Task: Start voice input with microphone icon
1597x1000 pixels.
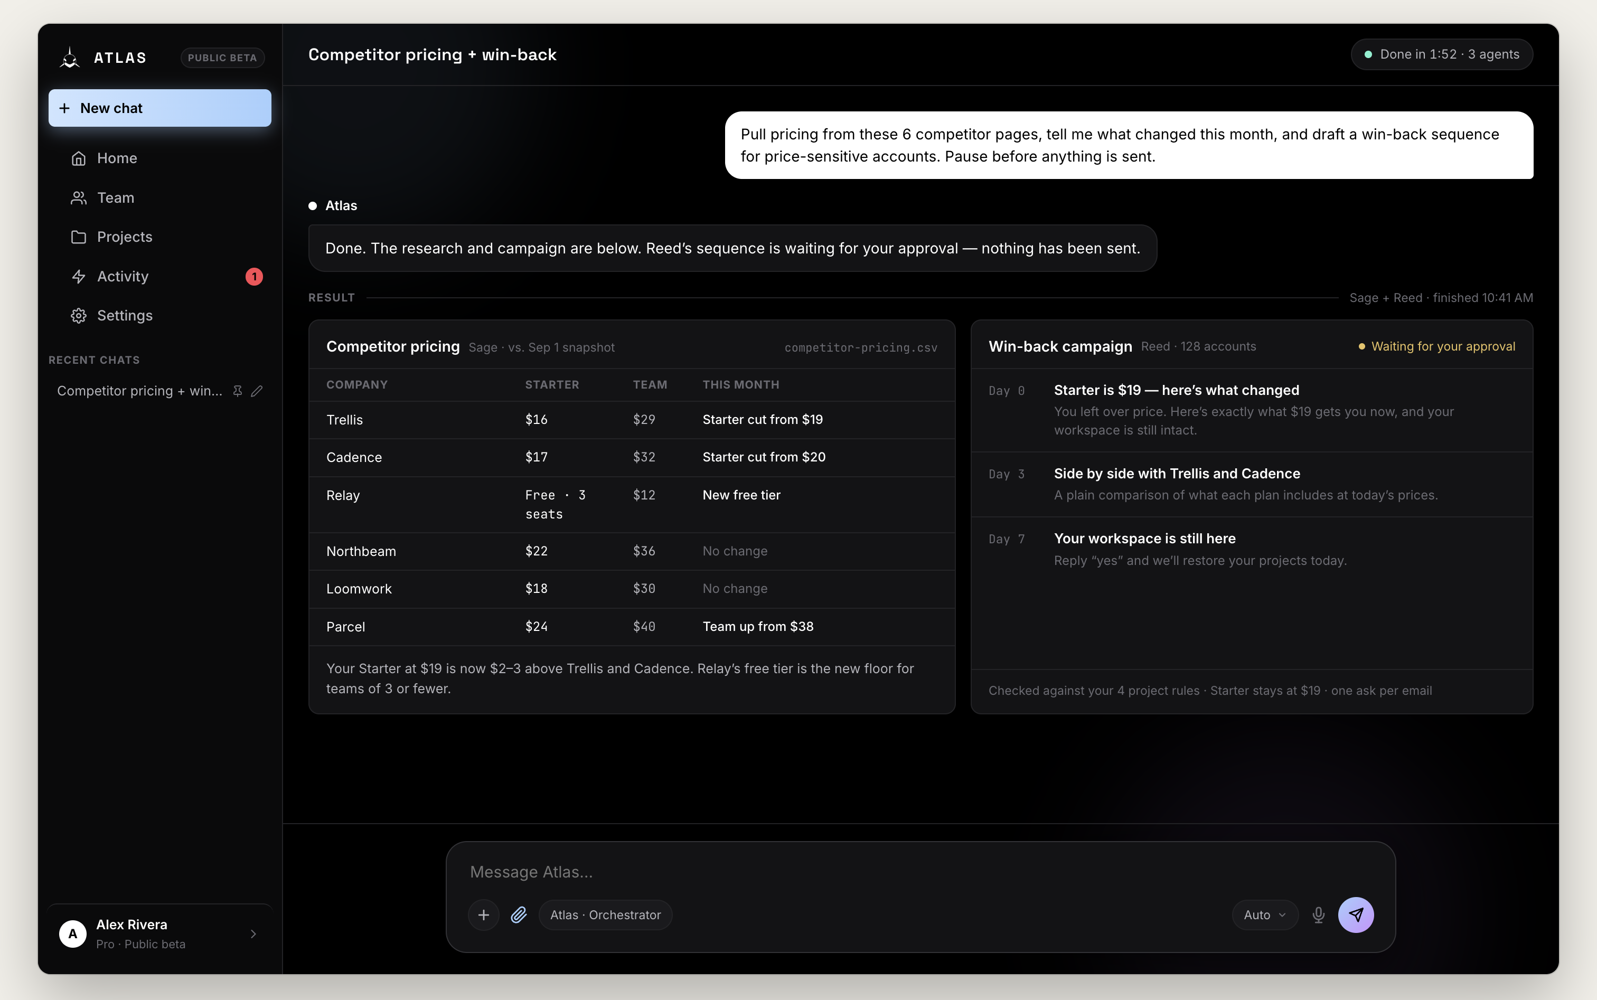Action: pyautogui.click(x=1319, y=914)
